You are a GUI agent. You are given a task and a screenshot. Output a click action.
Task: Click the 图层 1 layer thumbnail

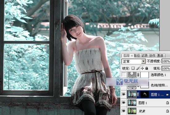click(x=132, y=103)
